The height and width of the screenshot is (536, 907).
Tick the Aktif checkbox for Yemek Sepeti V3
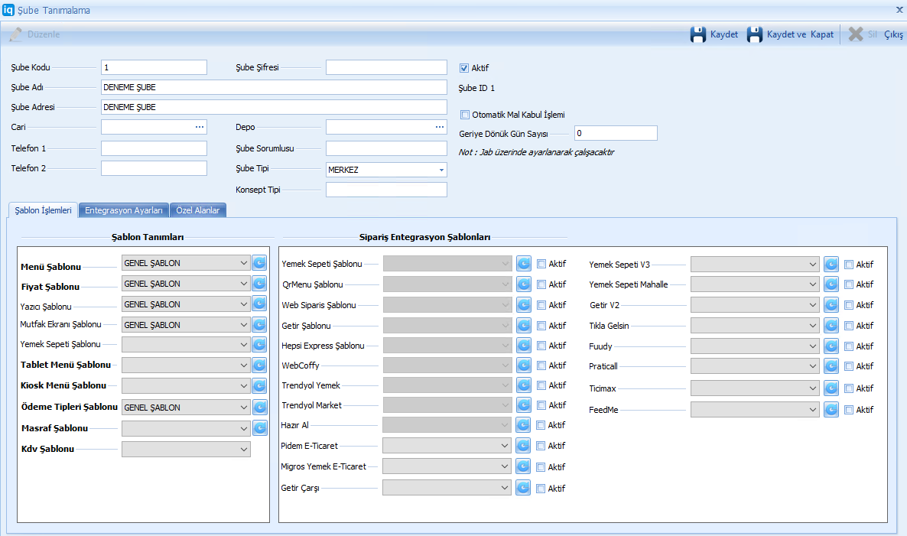coord(849,265)
